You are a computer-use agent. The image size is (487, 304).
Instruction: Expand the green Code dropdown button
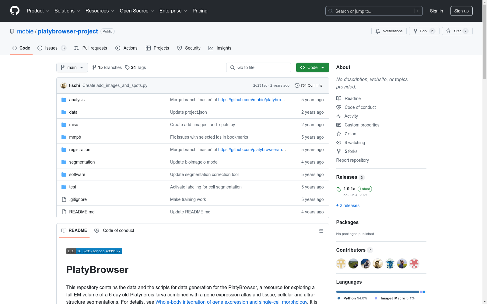click(313, 67)
